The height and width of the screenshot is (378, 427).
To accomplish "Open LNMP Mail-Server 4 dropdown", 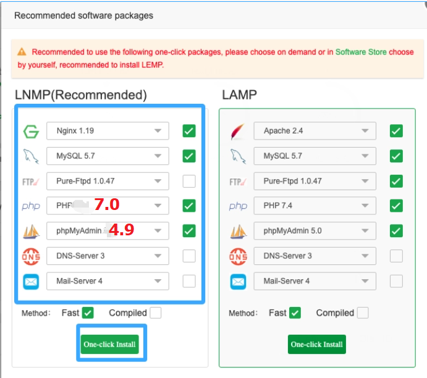I will point(108,281).
